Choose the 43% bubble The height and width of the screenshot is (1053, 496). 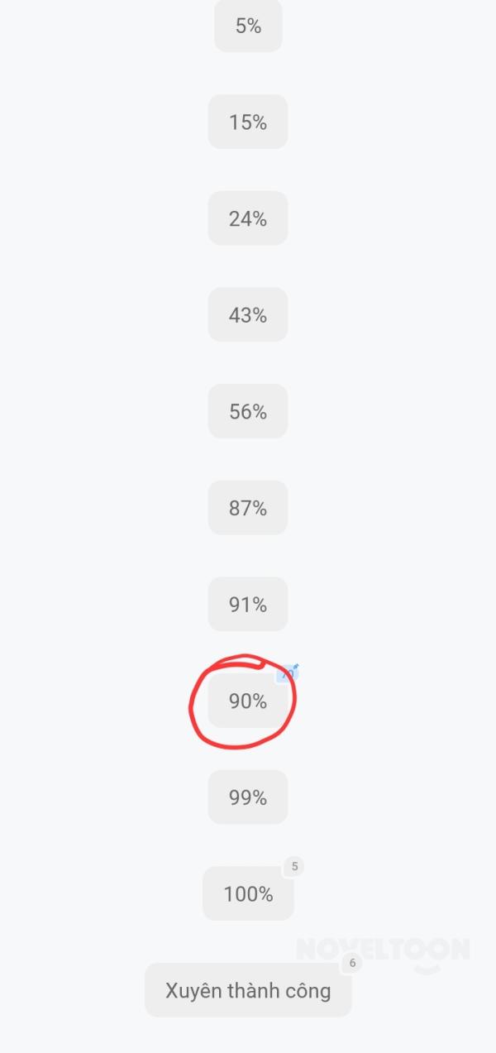coord(248,315)
